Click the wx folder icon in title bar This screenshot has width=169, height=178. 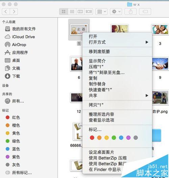coord(130,4)
